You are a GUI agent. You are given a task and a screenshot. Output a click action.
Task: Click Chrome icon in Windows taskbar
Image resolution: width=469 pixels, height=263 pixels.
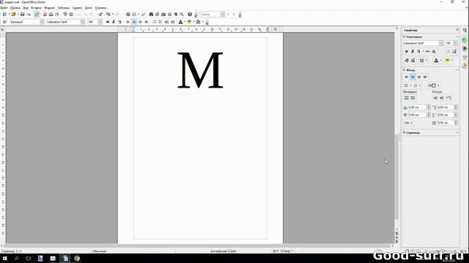point(77,259)
